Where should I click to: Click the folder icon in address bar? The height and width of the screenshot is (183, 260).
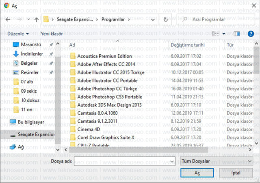point(46,19)
